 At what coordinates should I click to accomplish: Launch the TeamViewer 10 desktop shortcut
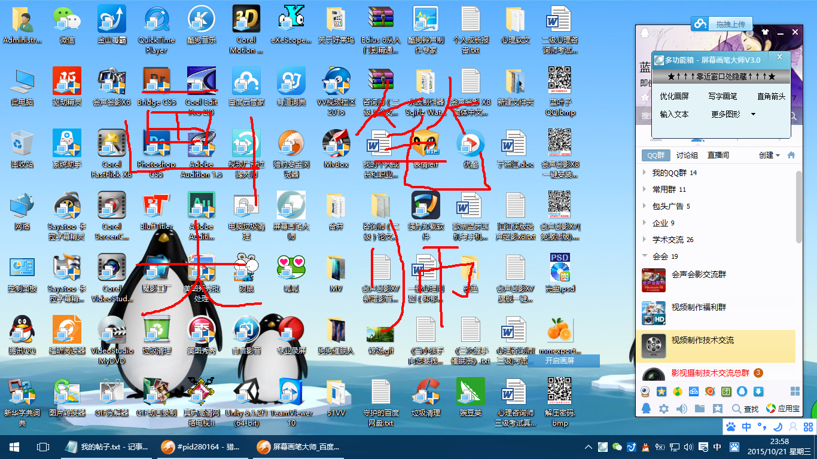tap(291, 402)
